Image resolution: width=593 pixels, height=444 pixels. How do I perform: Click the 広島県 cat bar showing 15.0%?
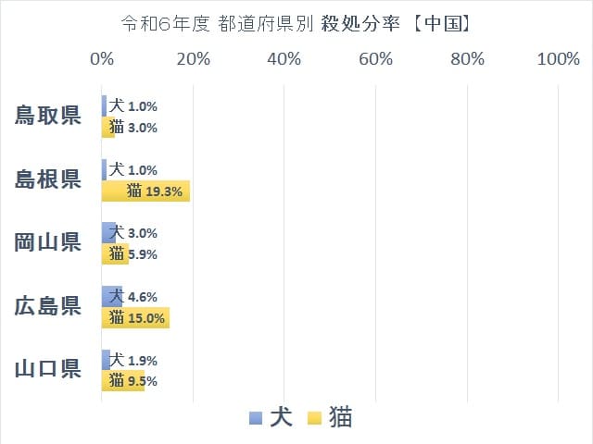(x=135, y=318)
